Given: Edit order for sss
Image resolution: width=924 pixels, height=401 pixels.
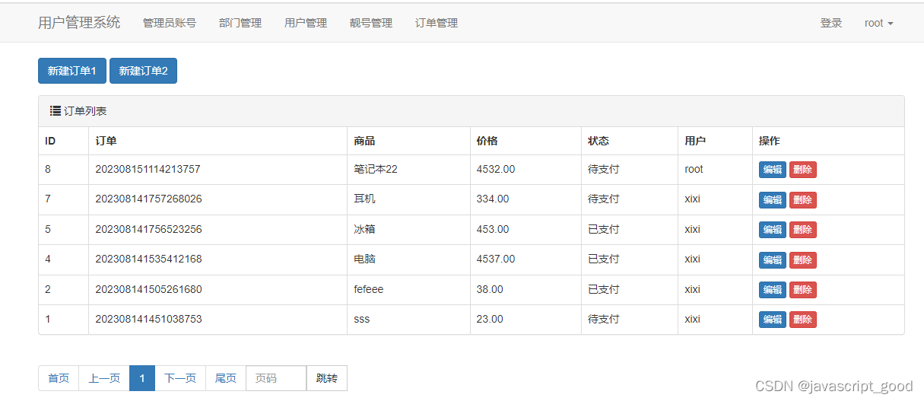Looking at the screenshot, I should [773, 320].
